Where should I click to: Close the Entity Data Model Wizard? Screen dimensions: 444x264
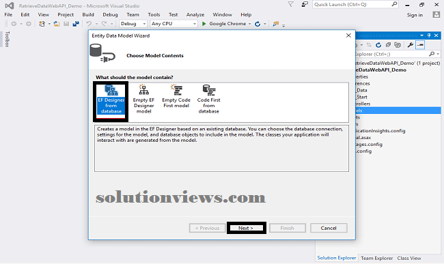[348, 35]
